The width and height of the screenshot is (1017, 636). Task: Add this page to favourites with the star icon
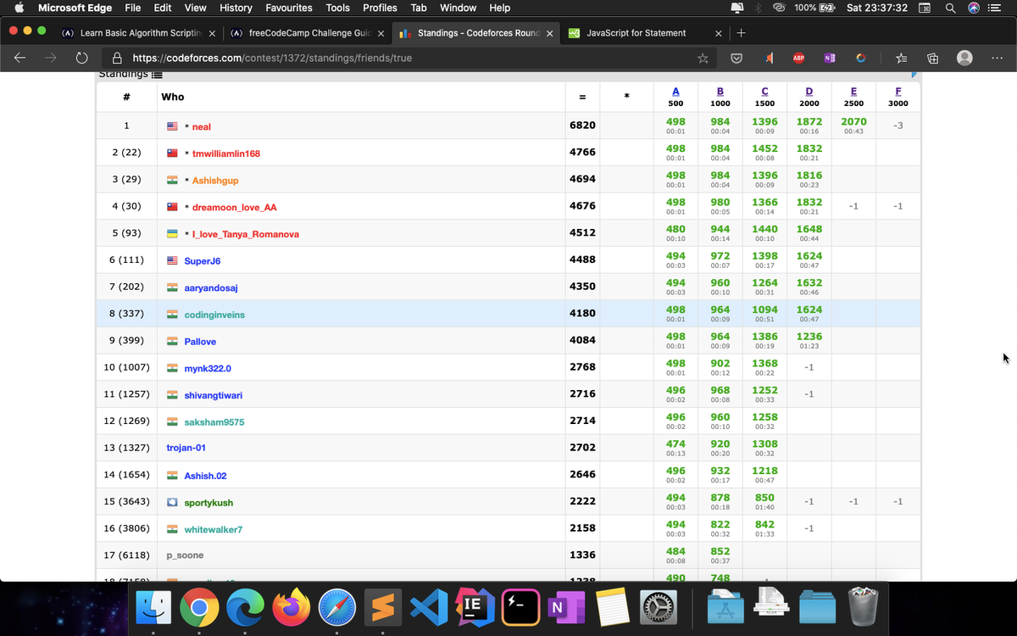pyautogui.click(x=703, y=59)
